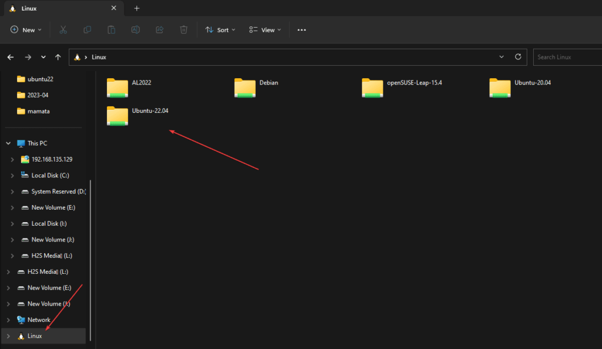Refresh the Linux folder view

pos(518,57)
